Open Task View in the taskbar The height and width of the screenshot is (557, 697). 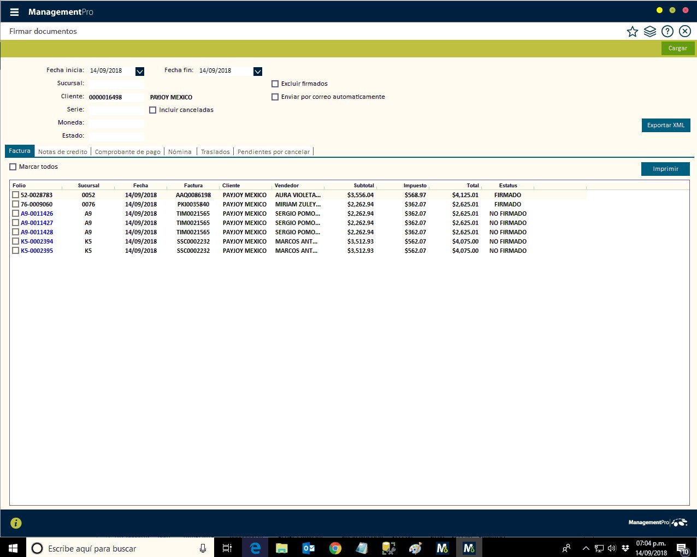pos(227,548)
